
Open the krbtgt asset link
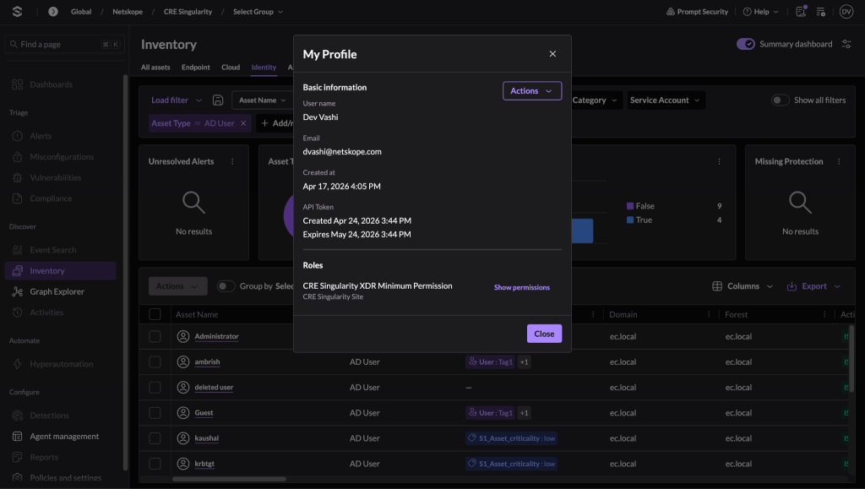204,464
